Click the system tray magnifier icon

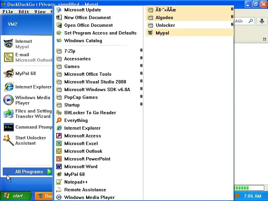[237, 196]
